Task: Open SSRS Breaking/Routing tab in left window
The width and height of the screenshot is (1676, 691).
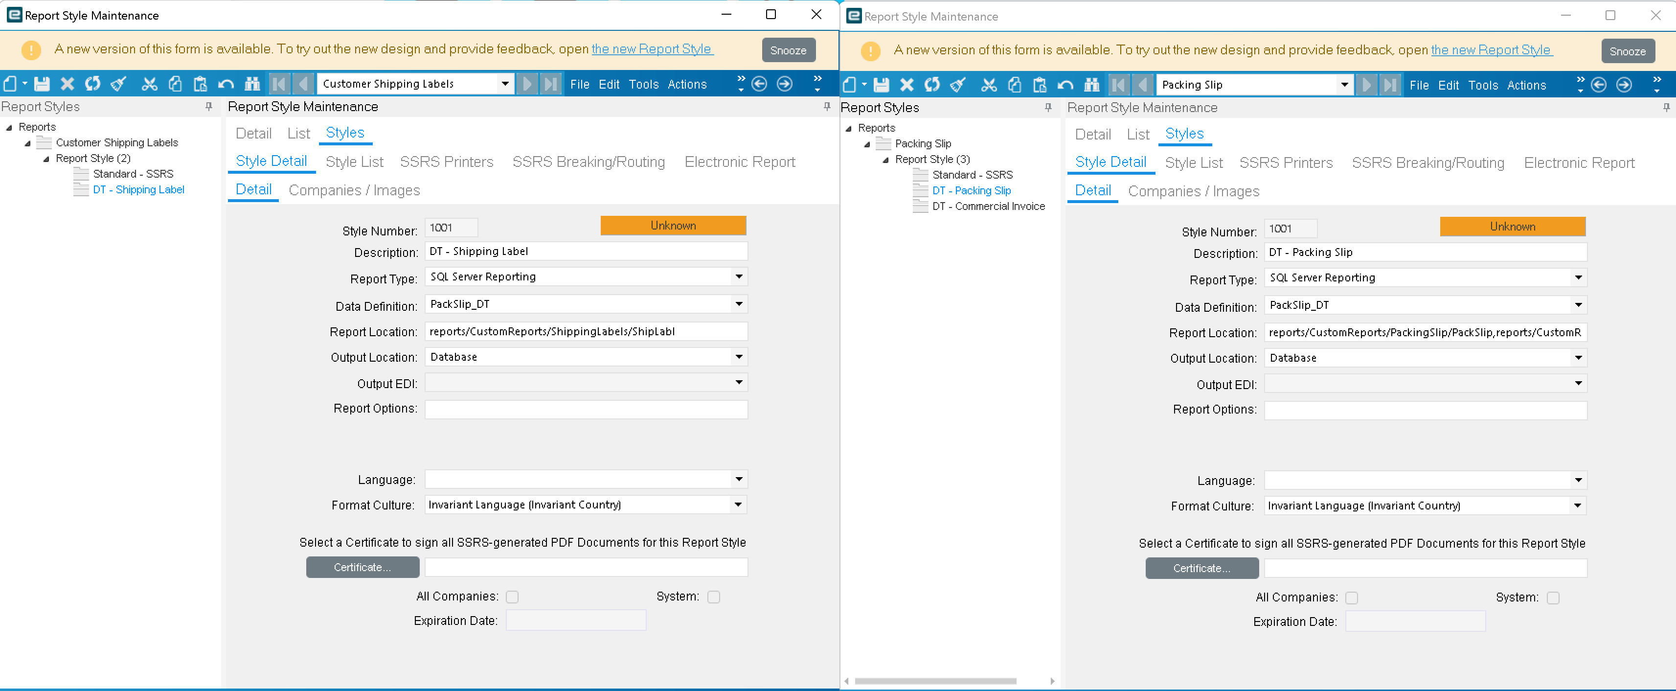Action: (588, 161)
